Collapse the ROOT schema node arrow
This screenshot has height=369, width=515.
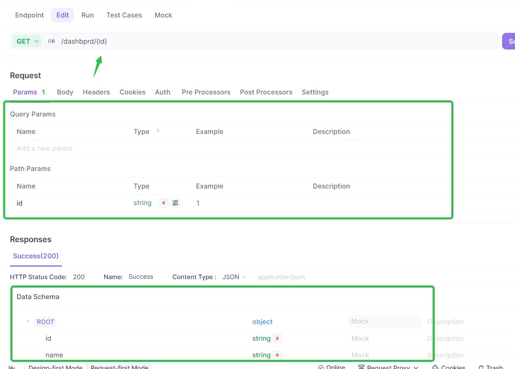28,322
